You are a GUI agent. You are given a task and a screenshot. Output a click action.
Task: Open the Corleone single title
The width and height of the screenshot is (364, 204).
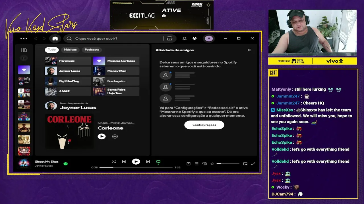110,128
